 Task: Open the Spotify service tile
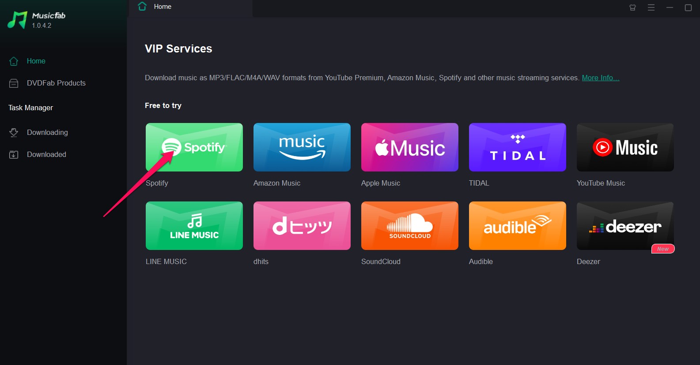pos(194,147)
